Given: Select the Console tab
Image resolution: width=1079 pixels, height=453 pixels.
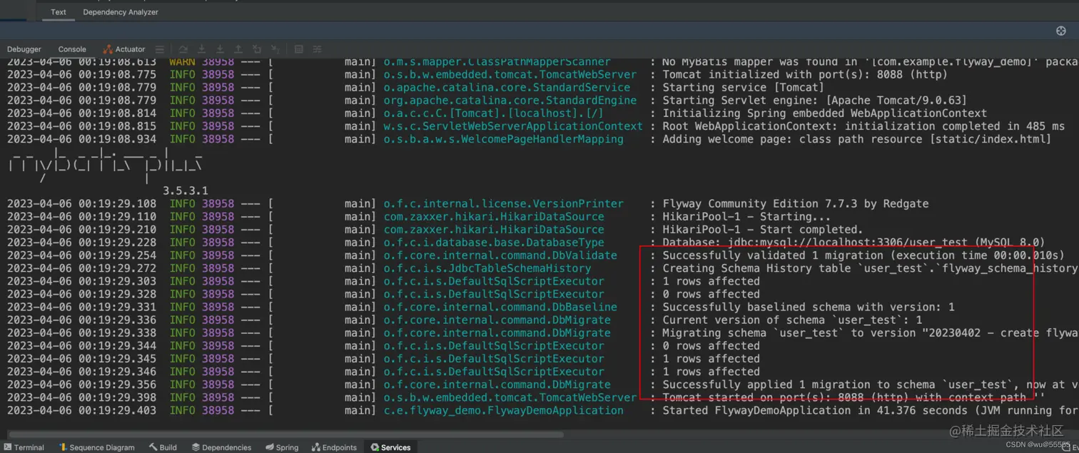Looking at the screenshot, I should click(x=72, y=49).
